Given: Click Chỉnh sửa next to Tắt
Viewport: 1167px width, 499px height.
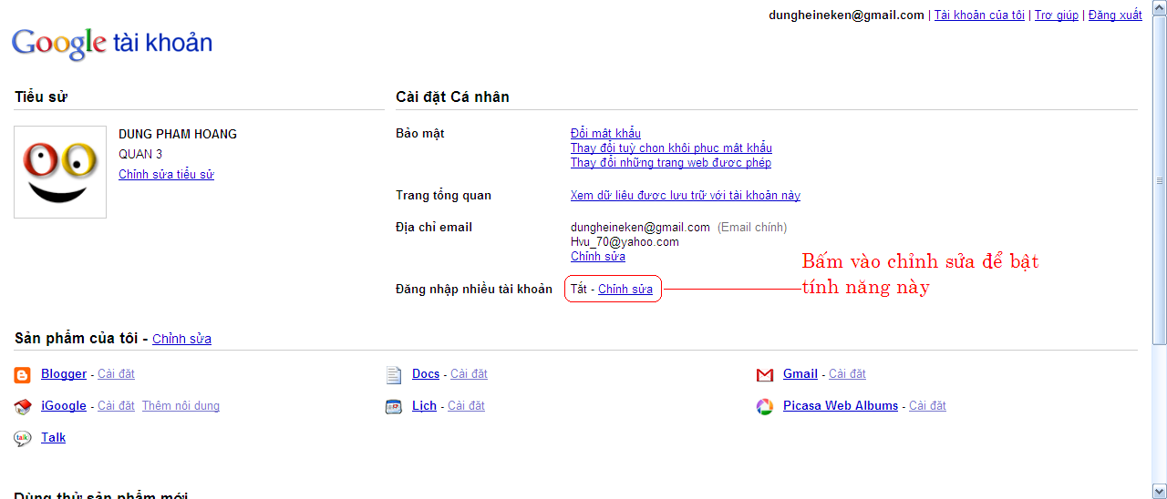Looking at the screenshot, I should tap(625, 290).
